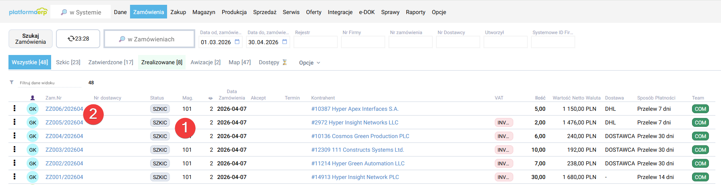Image resolution: width=721 pixels, height=185 pixels.
Task: Click the green COM team badge for ZZ005/202604
Action: (700, 122)
